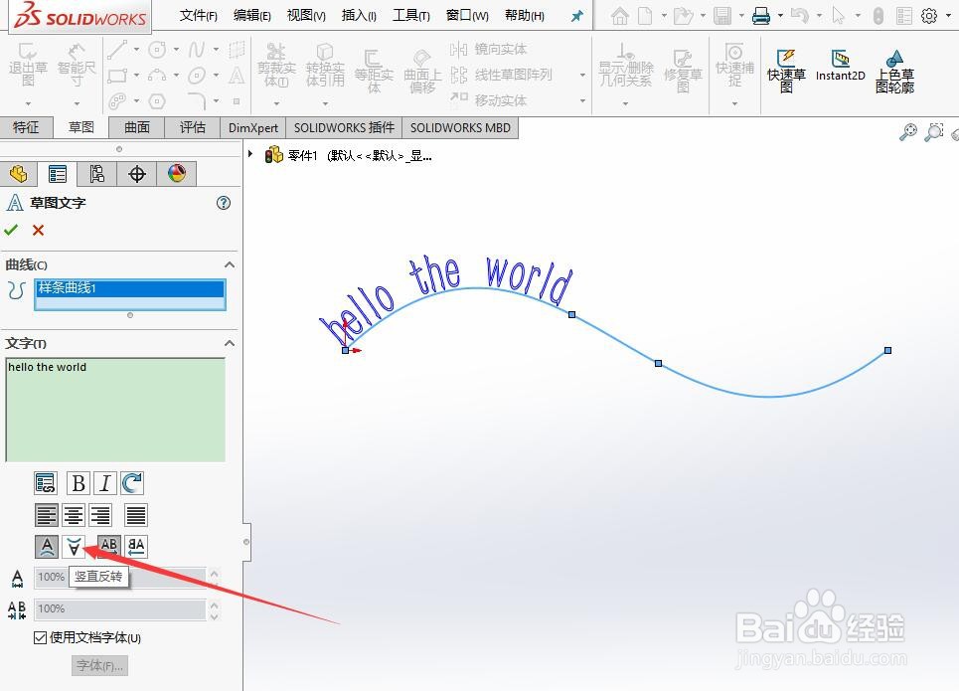This screenshot has width=959, height=691.
Task: Cancel sketch text with red X
Action: [x=38, y=230]
